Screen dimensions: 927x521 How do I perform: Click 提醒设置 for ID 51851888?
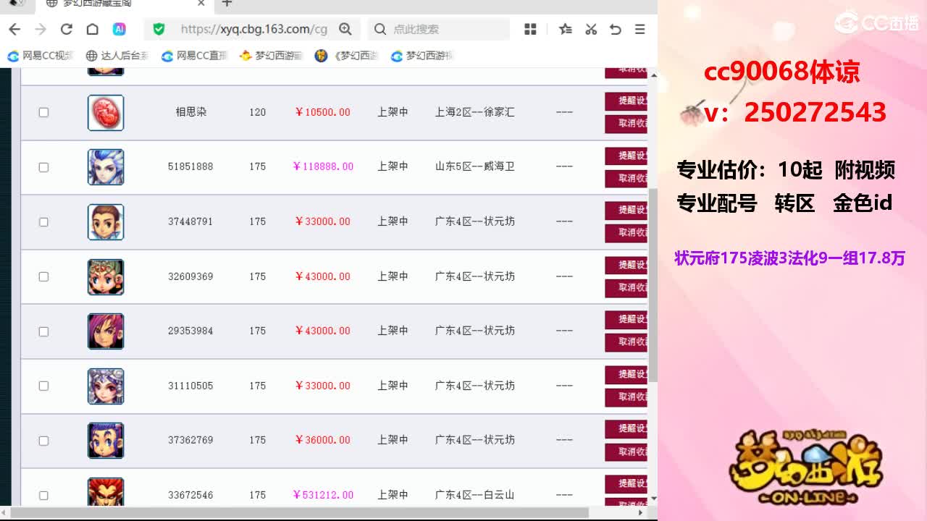click(x=626, y=156)
